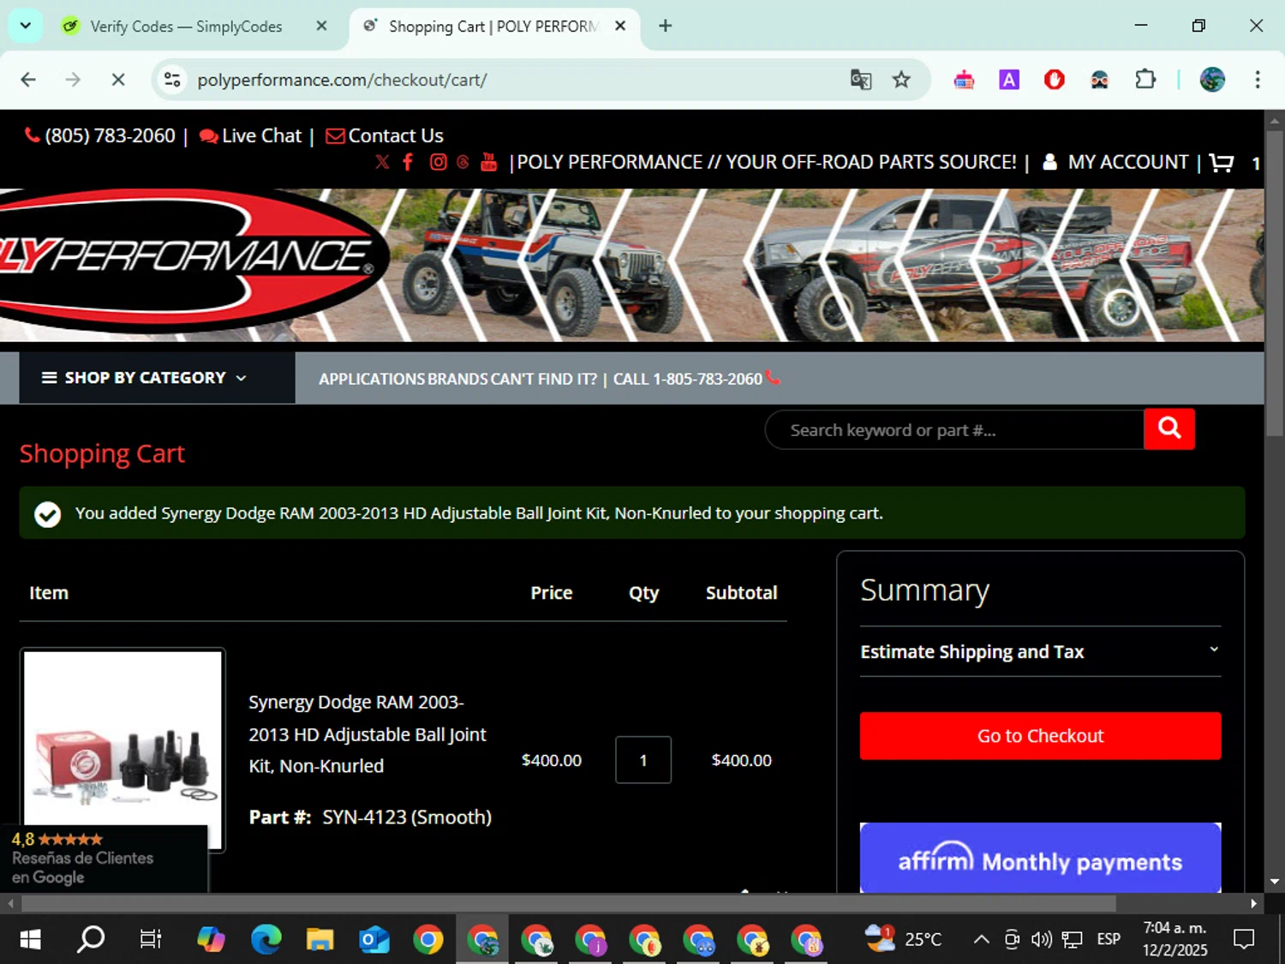Image resolution: width=1285 pixels, height=964 pixels.
Task: Launch Microsoft Edge from the taskbar
Action: [x=266, y=940]
